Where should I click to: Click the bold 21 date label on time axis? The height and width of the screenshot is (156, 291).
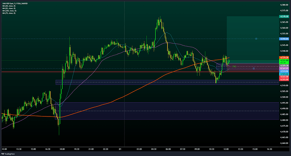click(x=120, y=149)
